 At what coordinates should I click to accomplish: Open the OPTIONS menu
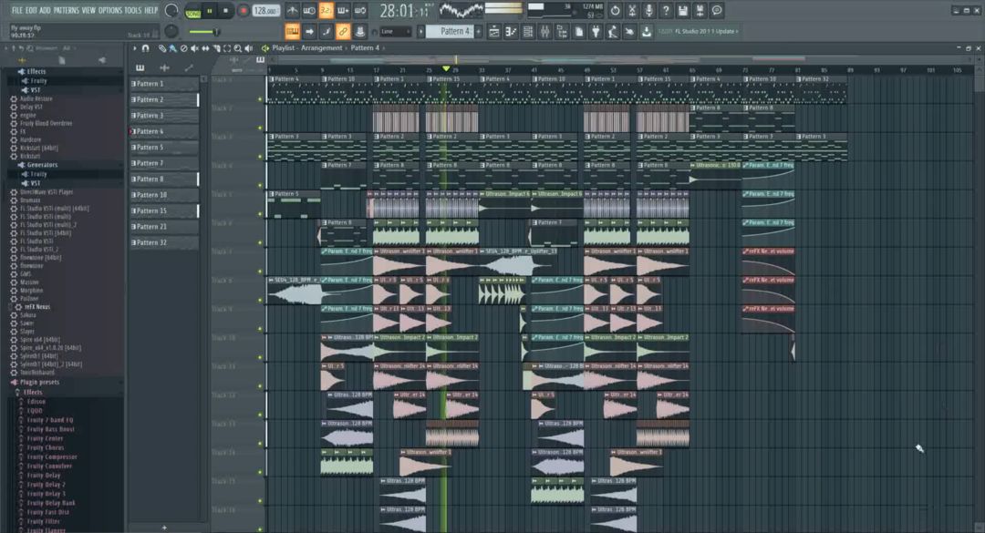[109, 10]
